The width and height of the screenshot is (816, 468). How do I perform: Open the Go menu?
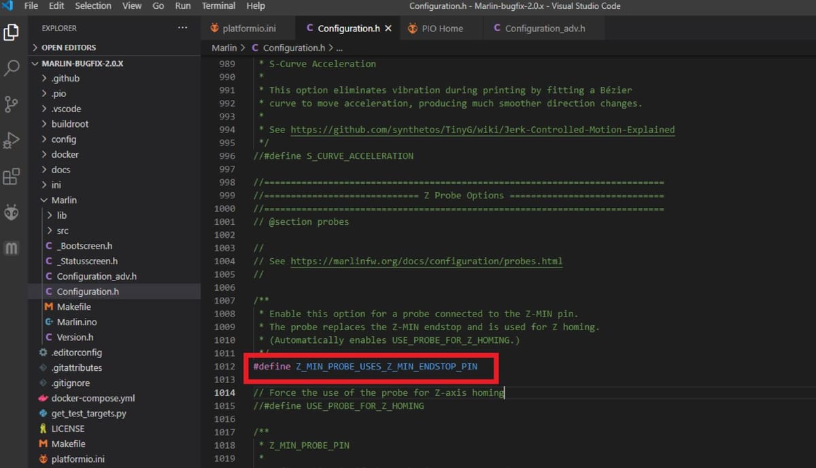(158, 6)
